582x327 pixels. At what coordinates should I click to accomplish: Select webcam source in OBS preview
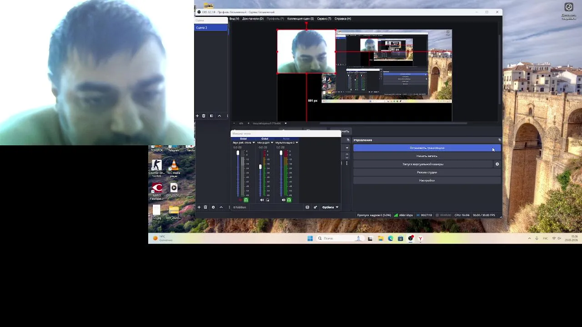[306, 51]
